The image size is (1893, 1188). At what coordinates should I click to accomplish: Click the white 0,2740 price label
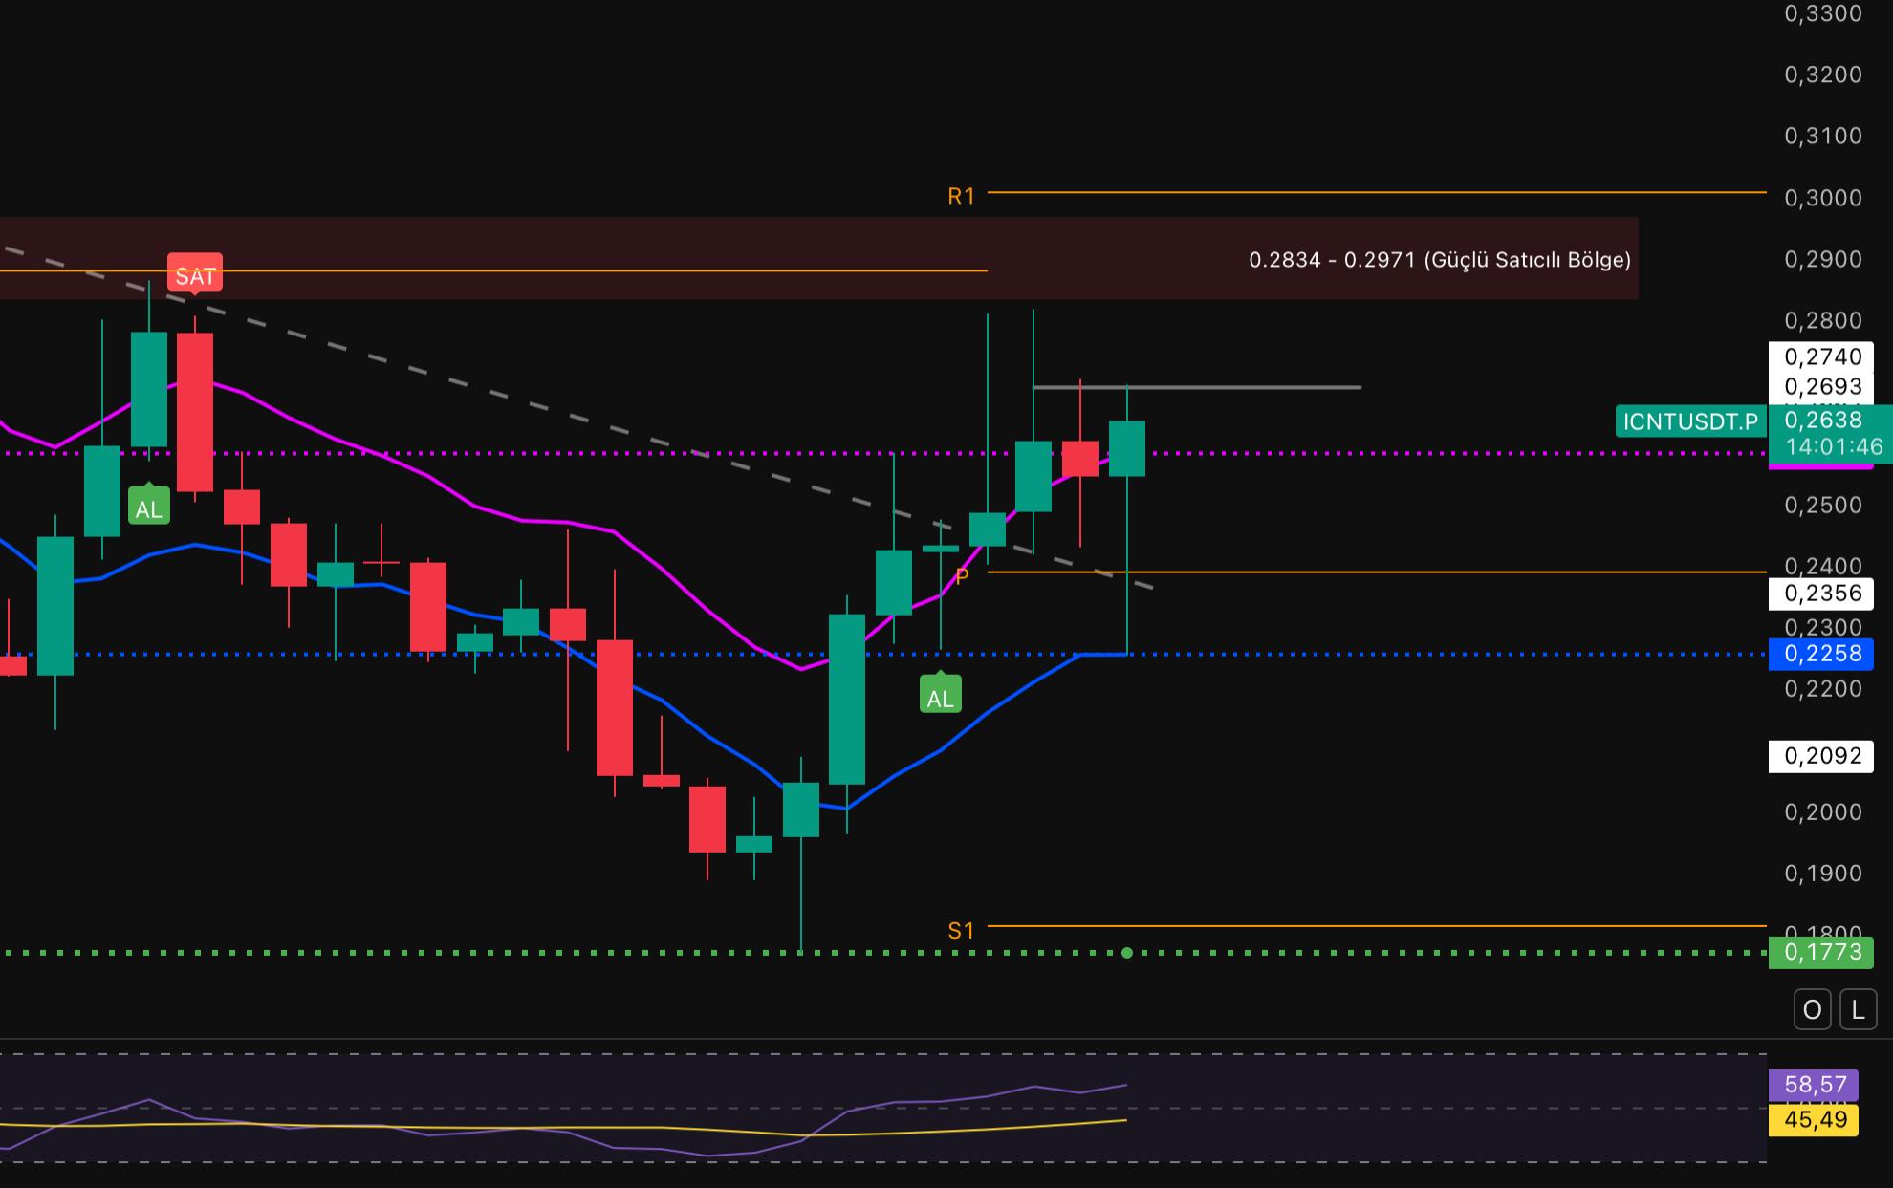click(x=1820, y=356)
